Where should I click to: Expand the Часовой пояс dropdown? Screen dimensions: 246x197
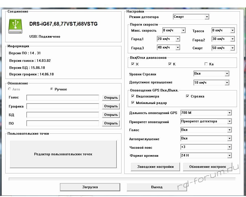click(x=229, y=147)
